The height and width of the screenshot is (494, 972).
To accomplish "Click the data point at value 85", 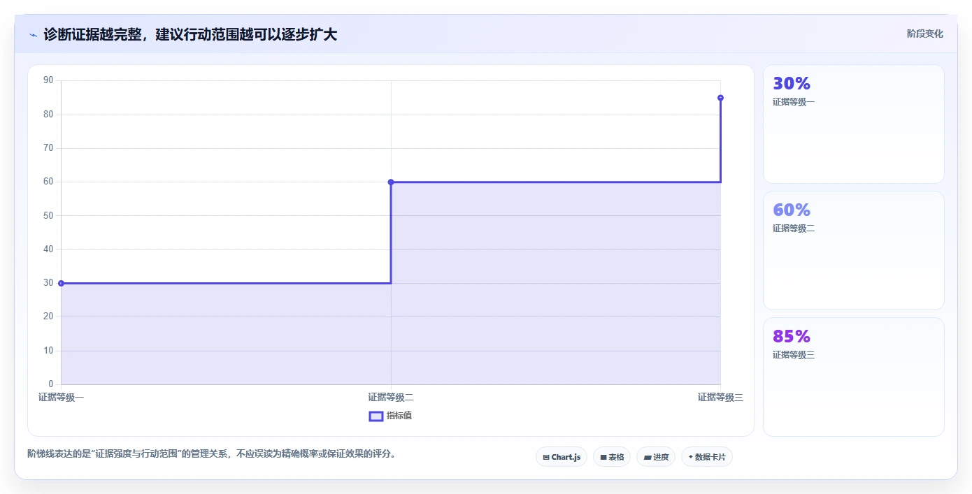I will (720, 98).
